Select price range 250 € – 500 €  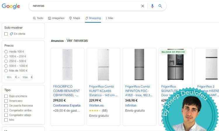[x=6, y=61]
